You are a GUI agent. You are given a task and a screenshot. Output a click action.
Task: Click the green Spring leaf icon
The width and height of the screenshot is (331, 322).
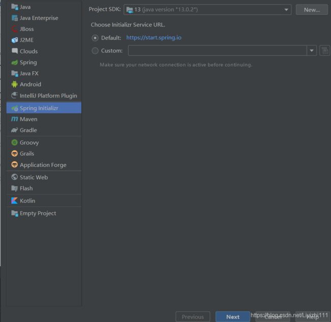pos(15,63)
